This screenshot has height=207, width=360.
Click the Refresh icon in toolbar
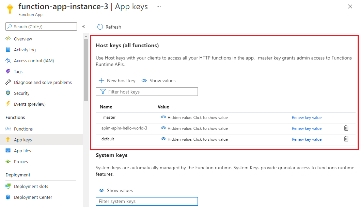click(100, 27)
